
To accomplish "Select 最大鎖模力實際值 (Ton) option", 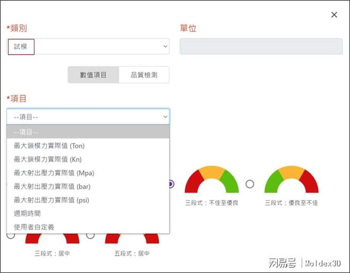I will (x=88, y=146).
